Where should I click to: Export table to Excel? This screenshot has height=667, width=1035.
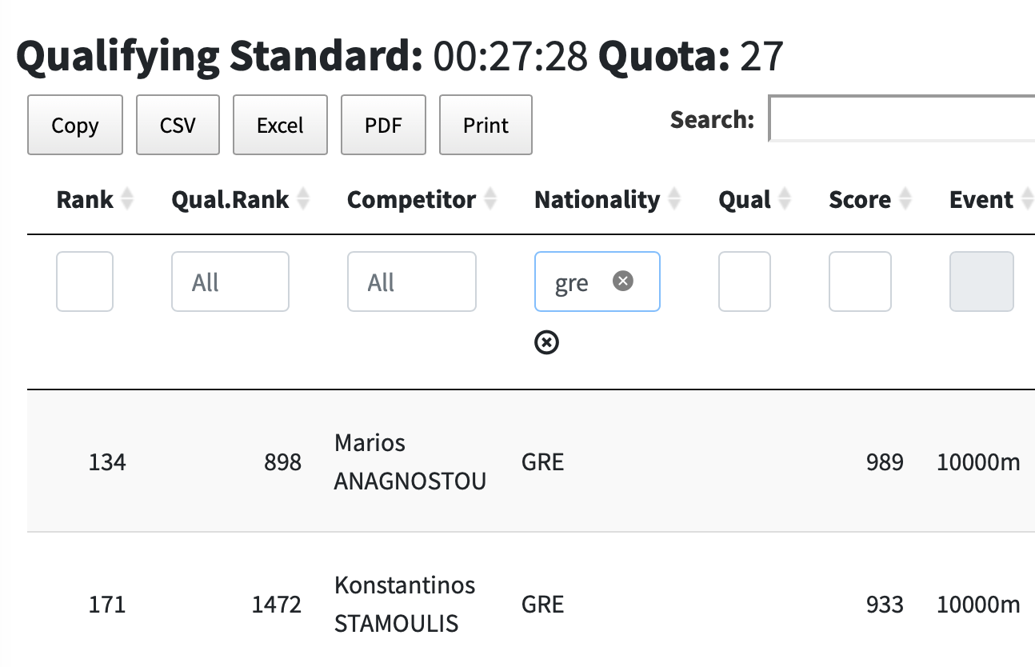(x=280, y=125)
